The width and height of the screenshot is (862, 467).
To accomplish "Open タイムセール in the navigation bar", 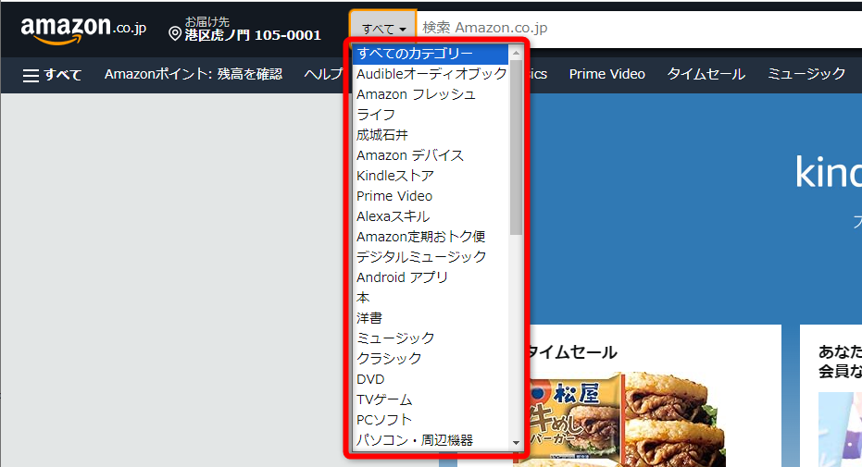I will 706,74.
